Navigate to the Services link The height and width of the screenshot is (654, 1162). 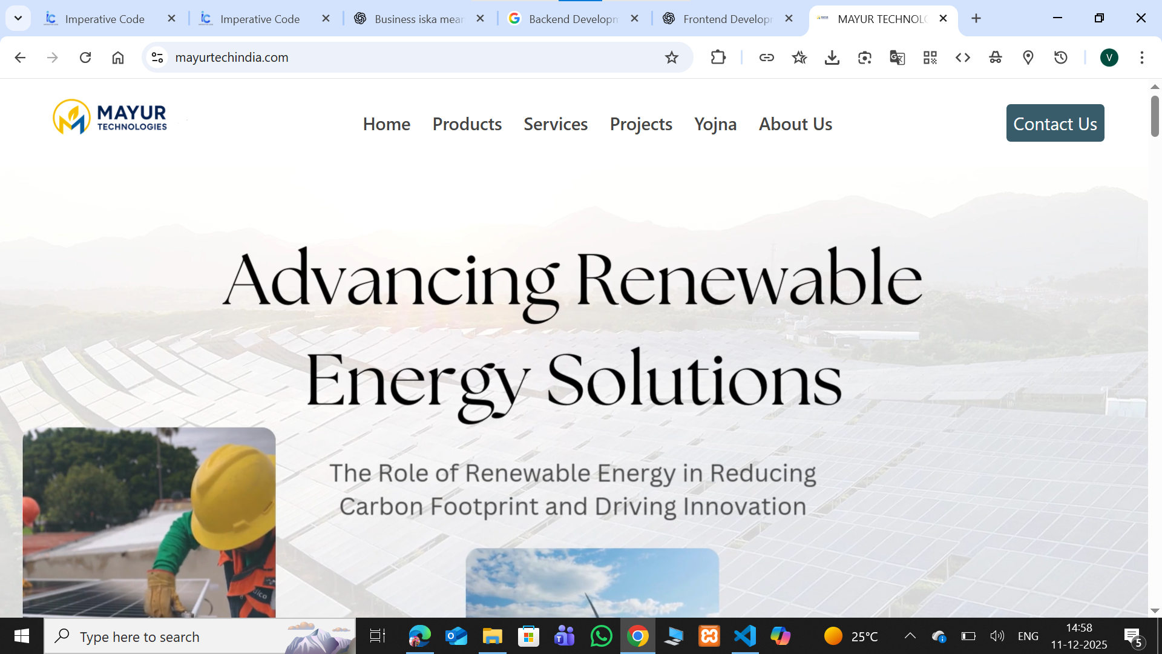pyautogui.click(x=556, y=124)
